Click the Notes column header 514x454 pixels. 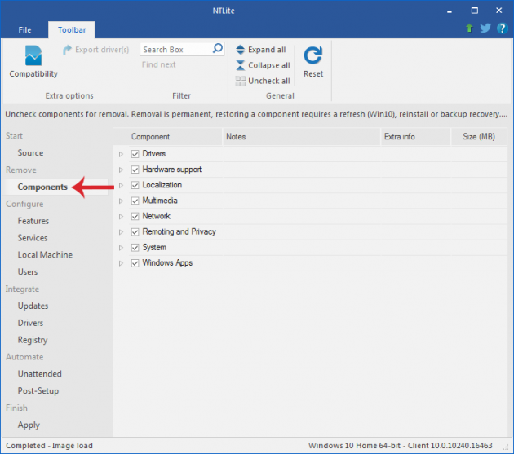pyautogui.click(x=301, y=137)
